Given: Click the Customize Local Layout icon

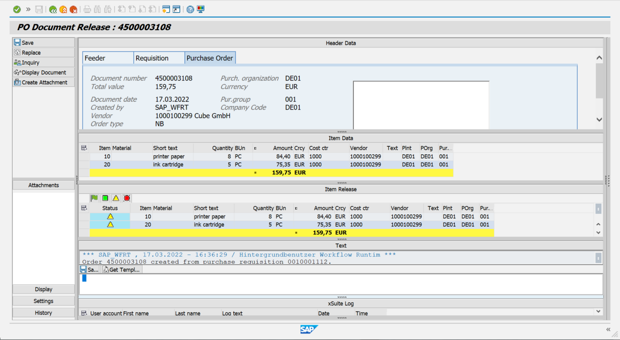Looking at the screenshot, I should coord(200,9).
